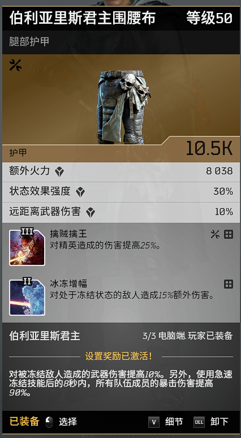Viewport: 241px width, 438px height.
Task: Click the crafting tools icon above the item image
Action: pyautogui.click(x=15, y=65)
